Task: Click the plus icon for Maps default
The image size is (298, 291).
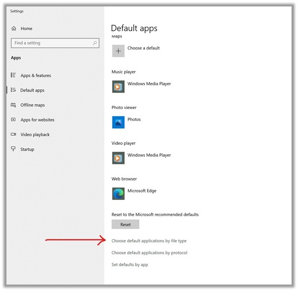Action: pos(118,51)
